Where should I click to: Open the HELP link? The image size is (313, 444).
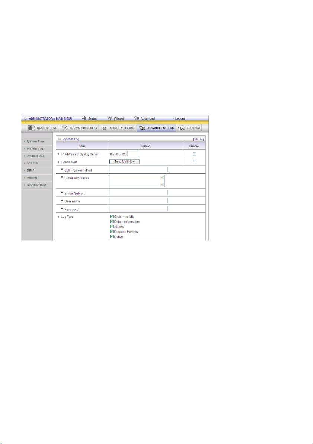tap(198, 139)
